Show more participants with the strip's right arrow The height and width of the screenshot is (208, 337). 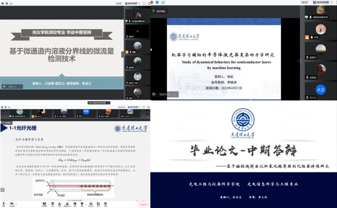[148, 112]
